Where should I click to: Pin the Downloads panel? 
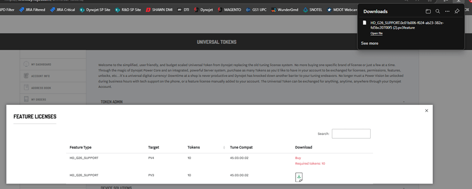[x=457, y=11]
